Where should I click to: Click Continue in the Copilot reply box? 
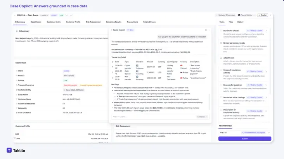(x=202, y=117)
